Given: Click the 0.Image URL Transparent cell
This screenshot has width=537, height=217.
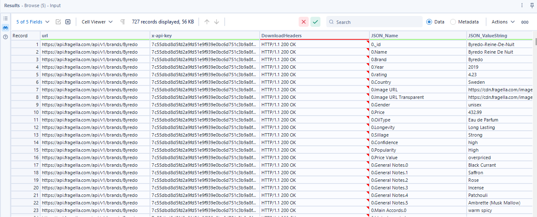Looking at the screenshot, I should pyautogui.click(x=418, y=97).
